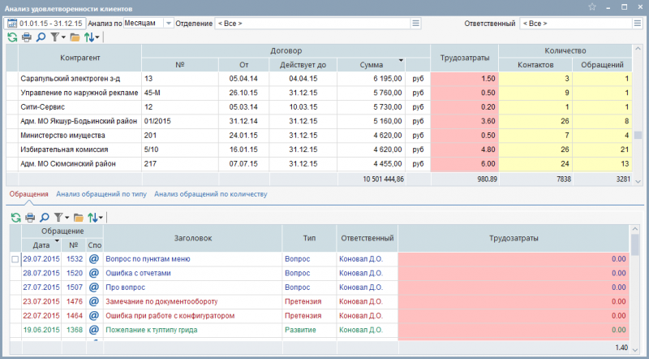Open filter in upper toolbar
649x359 pixels.
pos(54,37)
